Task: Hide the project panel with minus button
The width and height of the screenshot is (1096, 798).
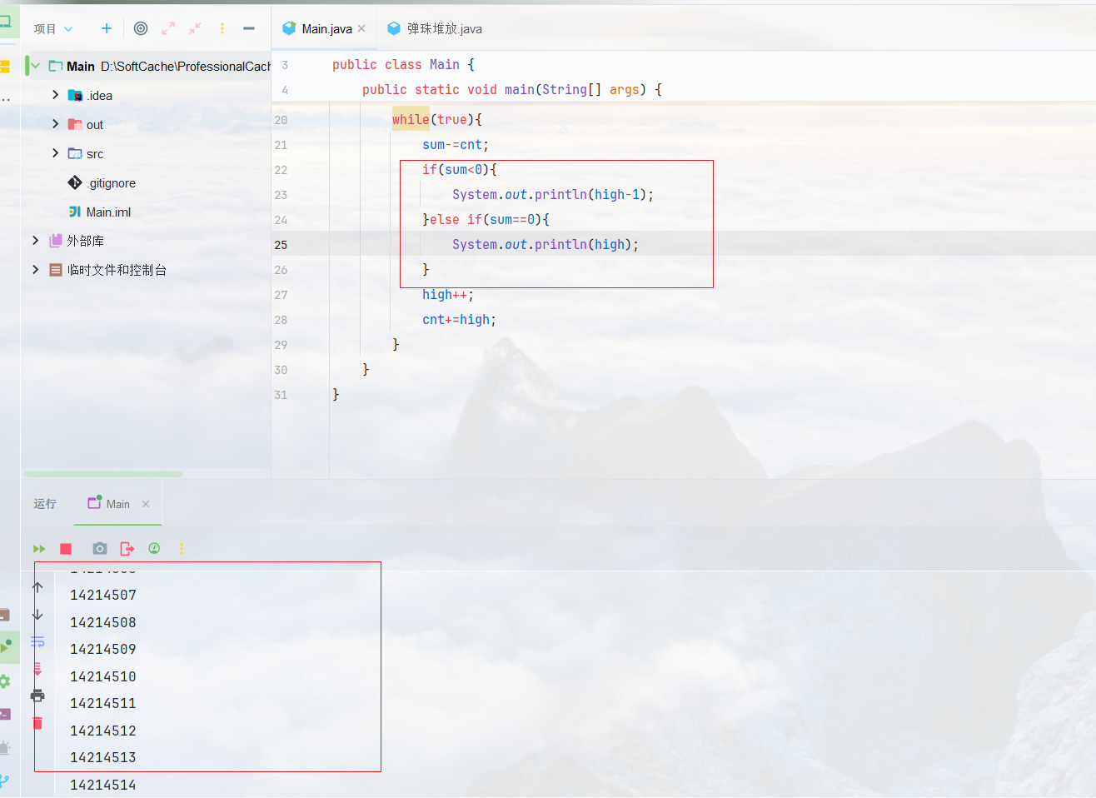Action: tap(248, 28)
